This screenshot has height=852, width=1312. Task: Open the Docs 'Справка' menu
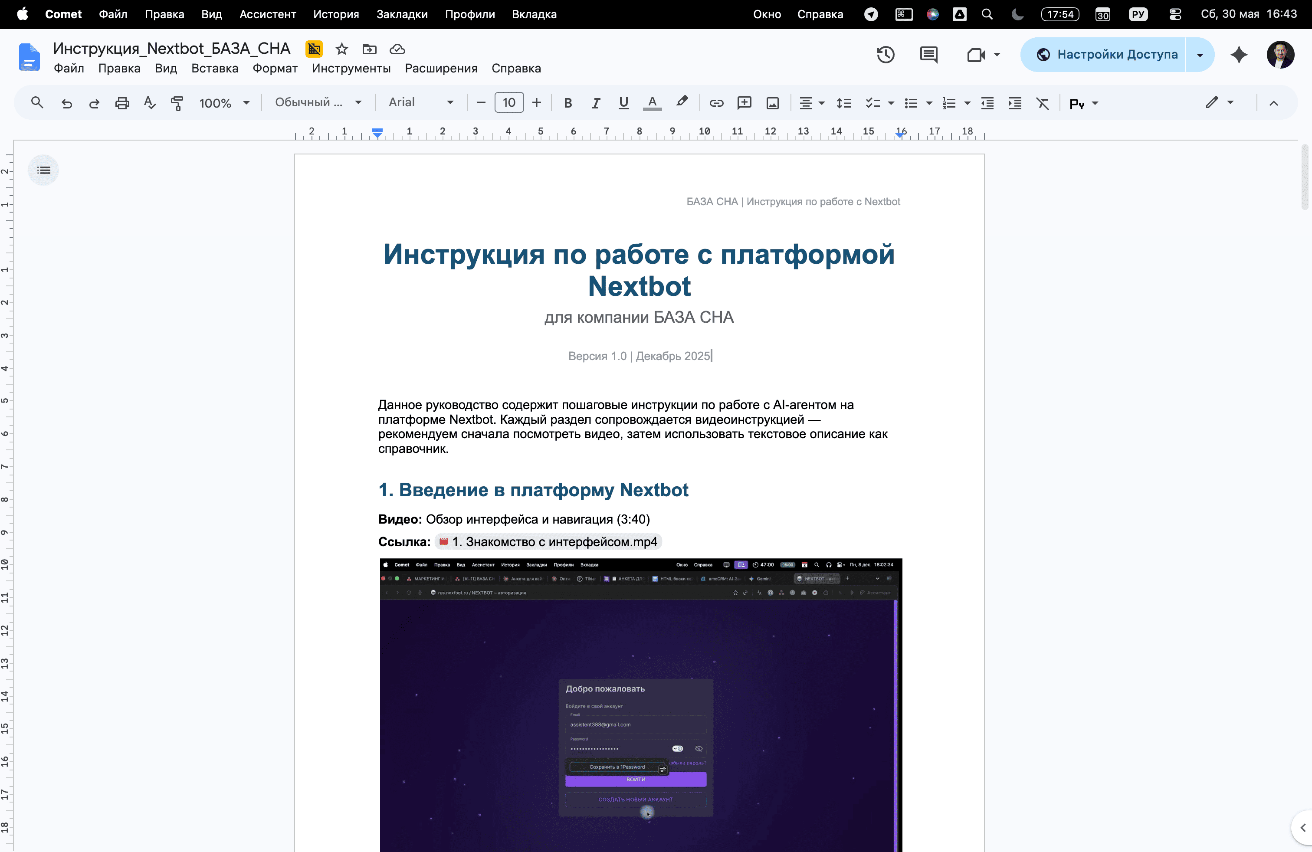click(516, 69)
